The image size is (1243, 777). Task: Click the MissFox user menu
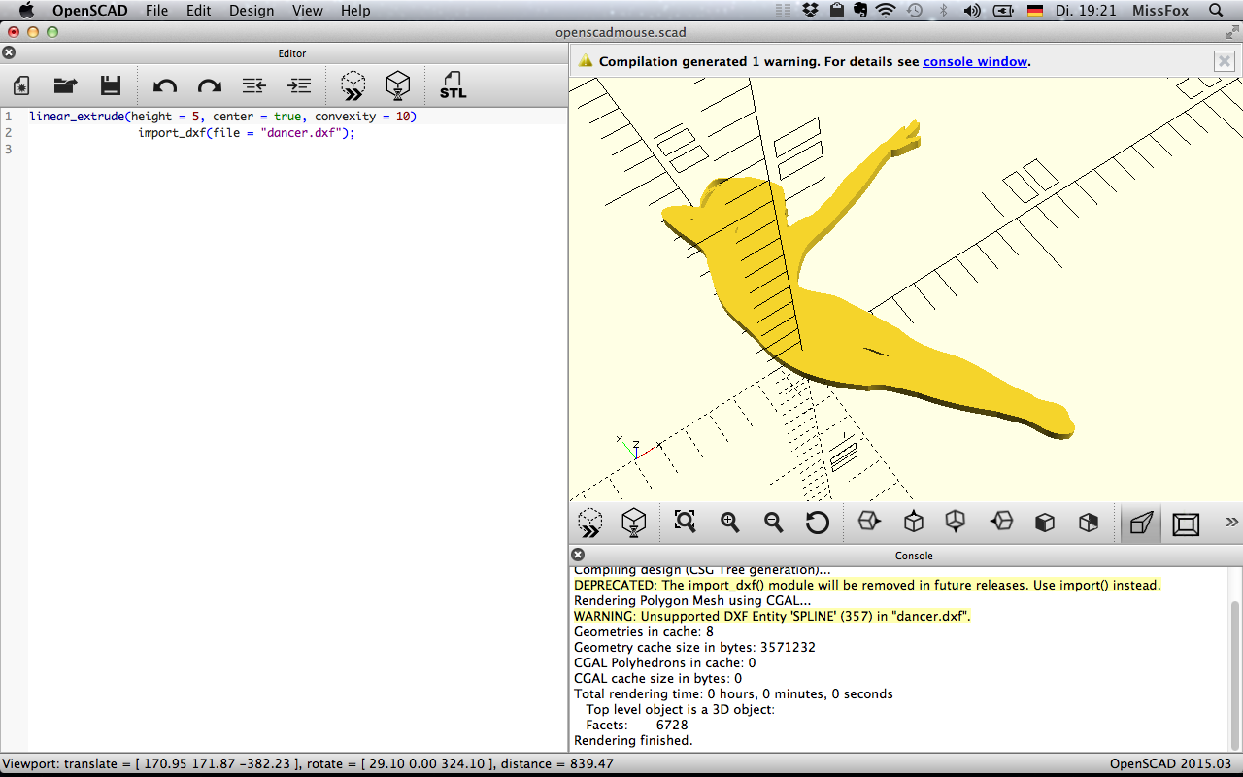click(x=1161, y=11)
